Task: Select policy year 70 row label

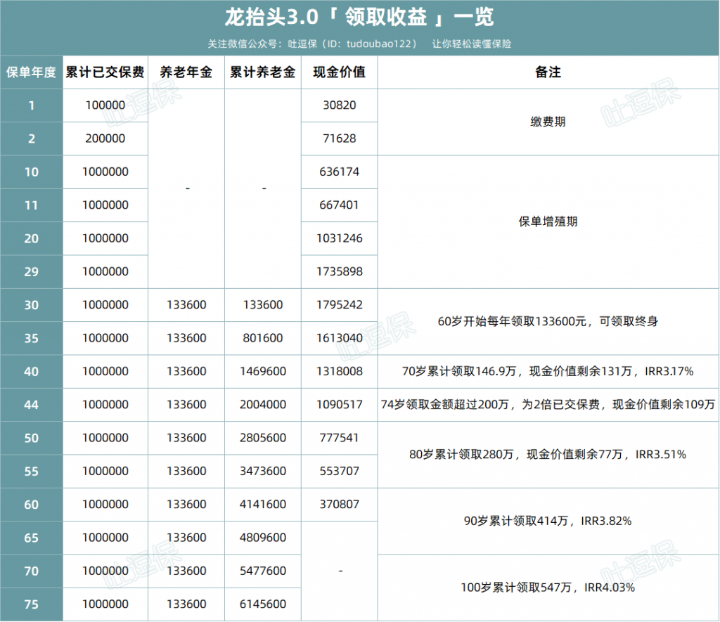Action: click(x=31, y=571)
